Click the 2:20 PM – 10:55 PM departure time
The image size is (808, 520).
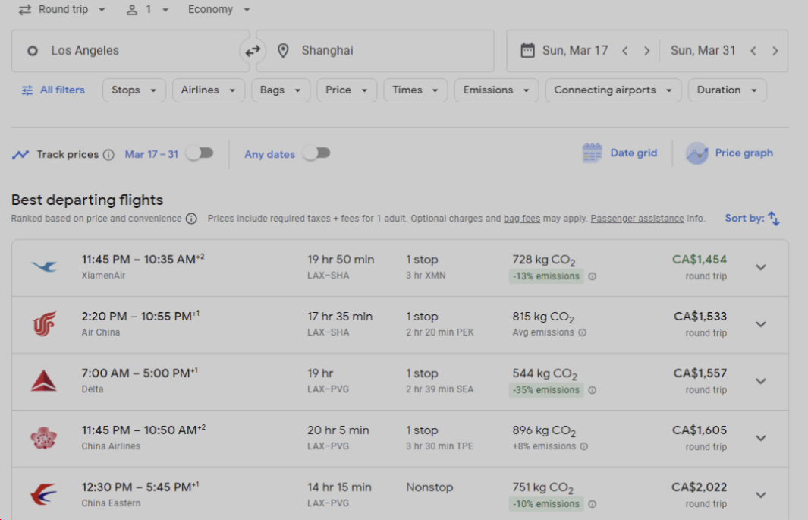tap(140, 316)
